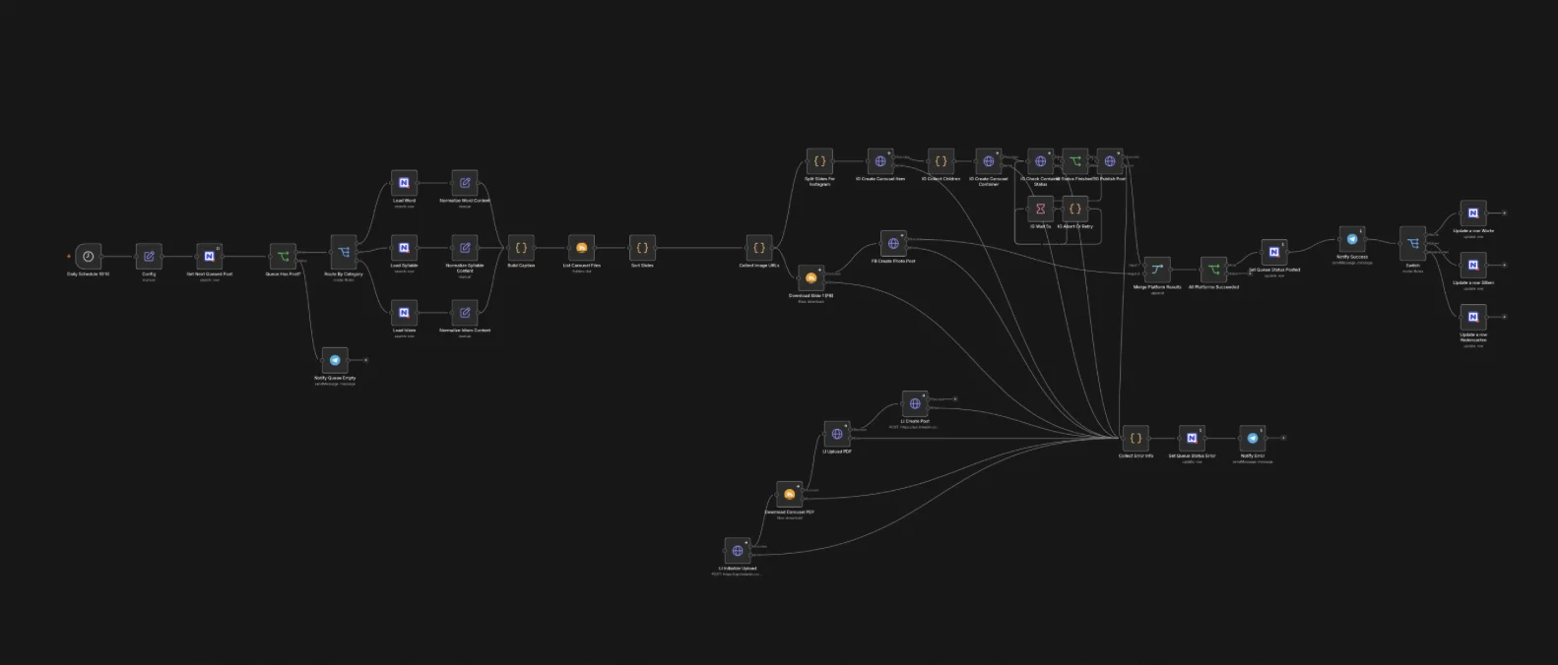Select the Route By Category switch node
This screenshot has height=665, width=1558.
pyautogui.click(x=344, y=253)
